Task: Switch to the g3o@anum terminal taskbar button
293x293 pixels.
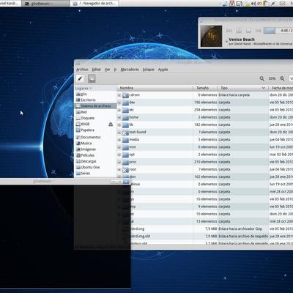Action: pos(45,4)
